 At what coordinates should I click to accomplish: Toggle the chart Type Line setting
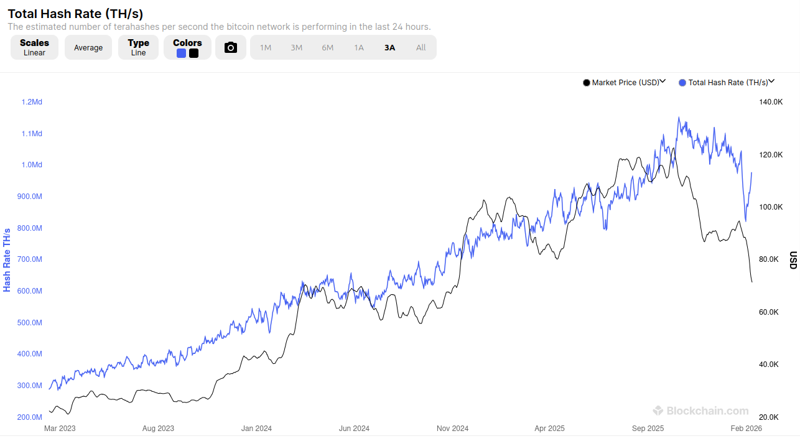click(x=138, y=47)
